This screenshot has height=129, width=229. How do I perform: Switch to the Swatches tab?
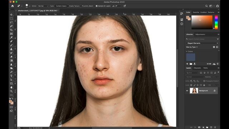pyautogui.click(x=196, y=12)
